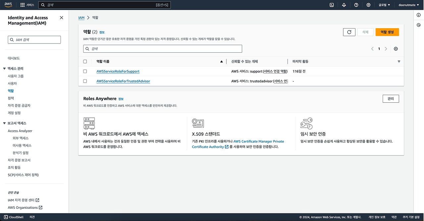This screenshot has height=221, width=424.
Task: Go to 사용자 그룹 in sidebar
Action: pyautogui.click(x=16, y=76)
